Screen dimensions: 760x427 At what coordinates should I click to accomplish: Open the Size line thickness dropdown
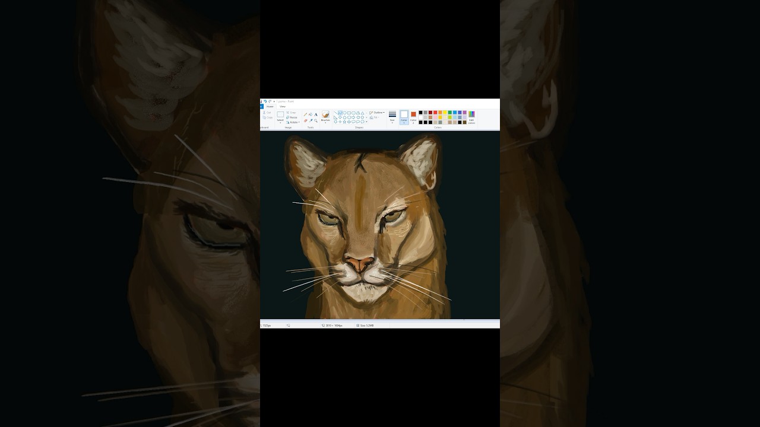pyautogui.click(x=392, y=117)
